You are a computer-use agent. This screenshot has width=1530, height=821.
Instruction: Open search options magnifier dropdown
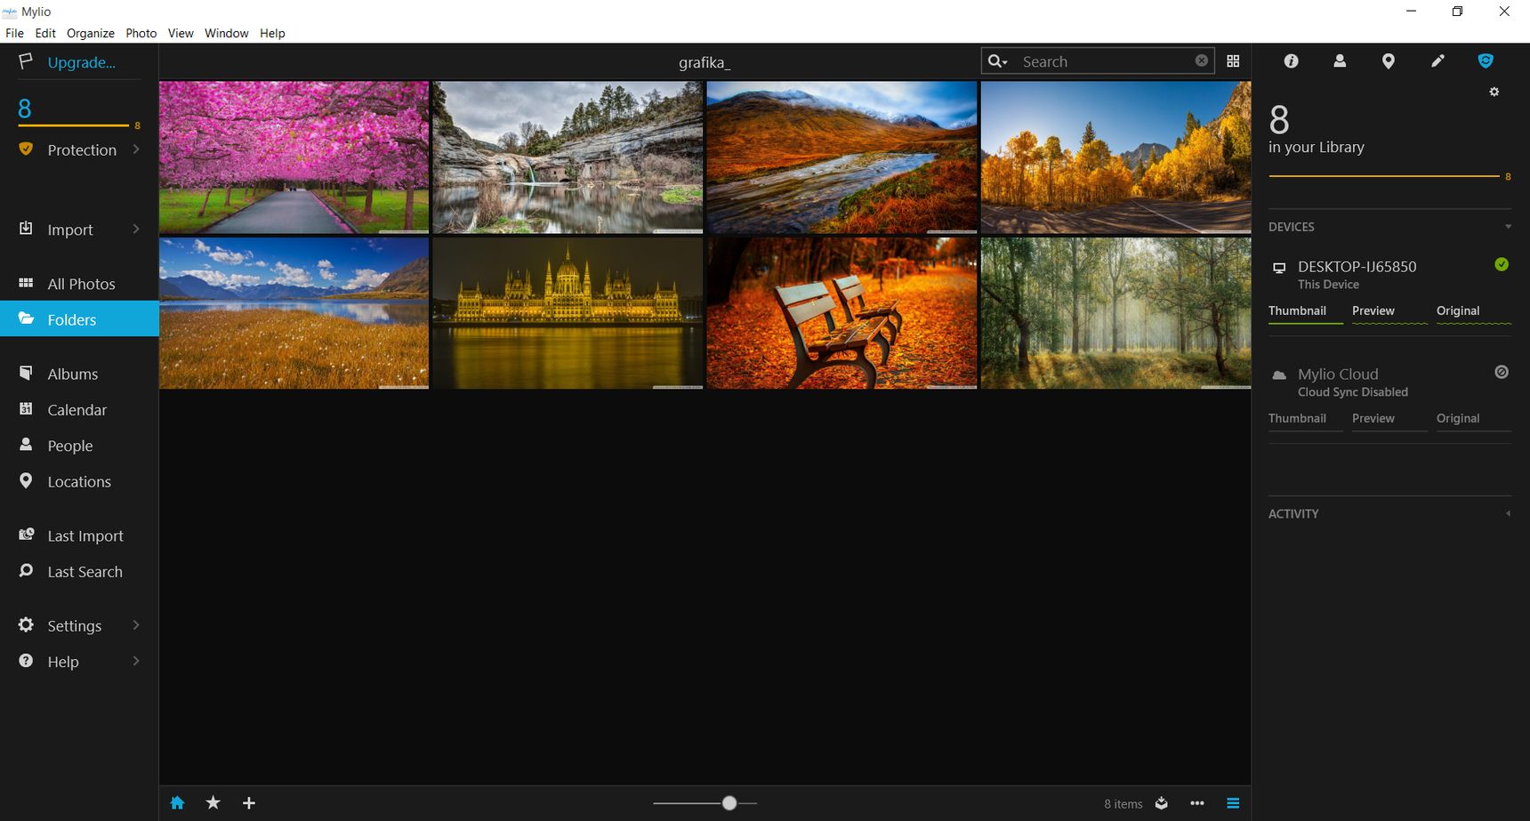click(x=998, y=61)
